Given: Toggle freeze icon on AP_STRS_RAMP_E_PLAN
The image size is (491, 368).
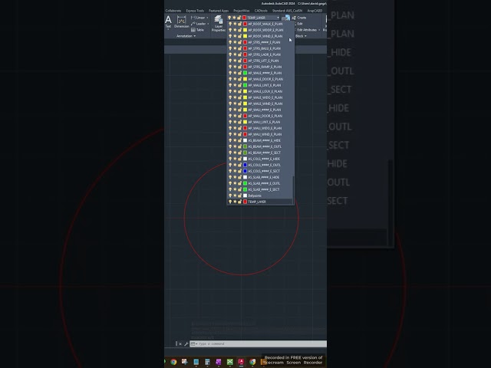Looking at the screenshot, I should [x=235, y=67].
